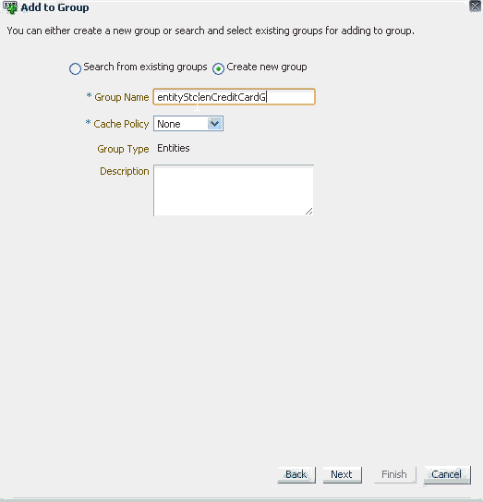Click the Group Name field label
The width and height of the screenshot is (483, 502).
pyautogui.click(x=122, y=97)
